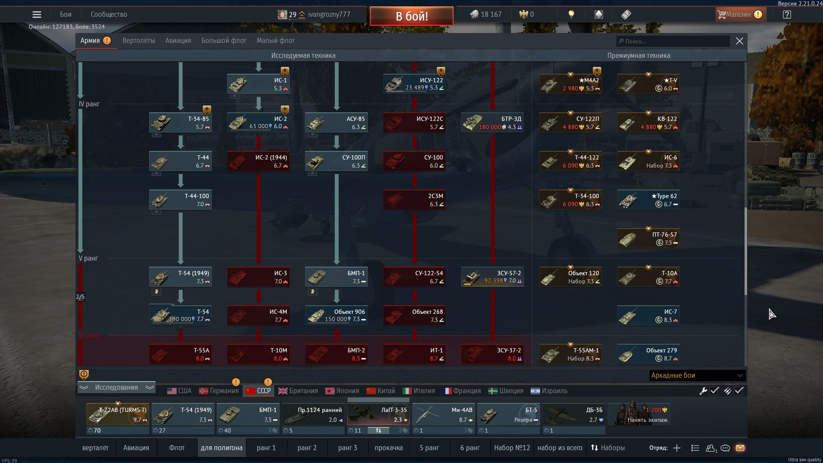Click the wrench auto-repair icon
Viewport: 823px width, 463px height.
(703, 391)
